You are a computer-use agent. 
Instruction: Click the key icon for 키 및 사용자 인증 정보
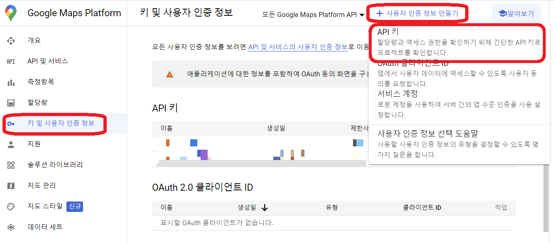pyautogui.click(x=11, y=124)
